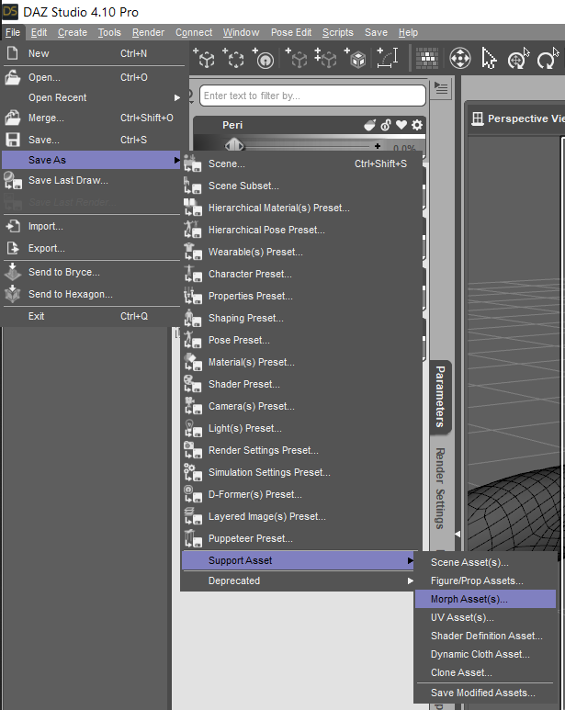The width and height of the screenshot is (565, 710).
Task: Select UV Asset(s)... entry
Action: pos(485,617)
